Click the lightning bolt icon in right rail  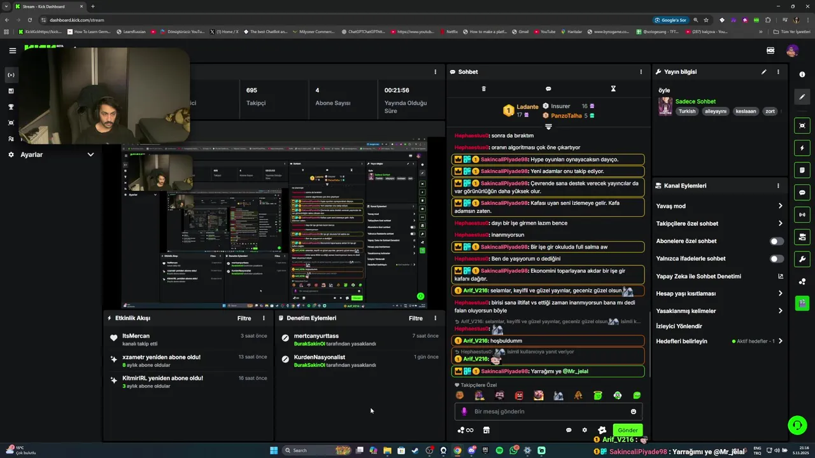tap(802, 148)
